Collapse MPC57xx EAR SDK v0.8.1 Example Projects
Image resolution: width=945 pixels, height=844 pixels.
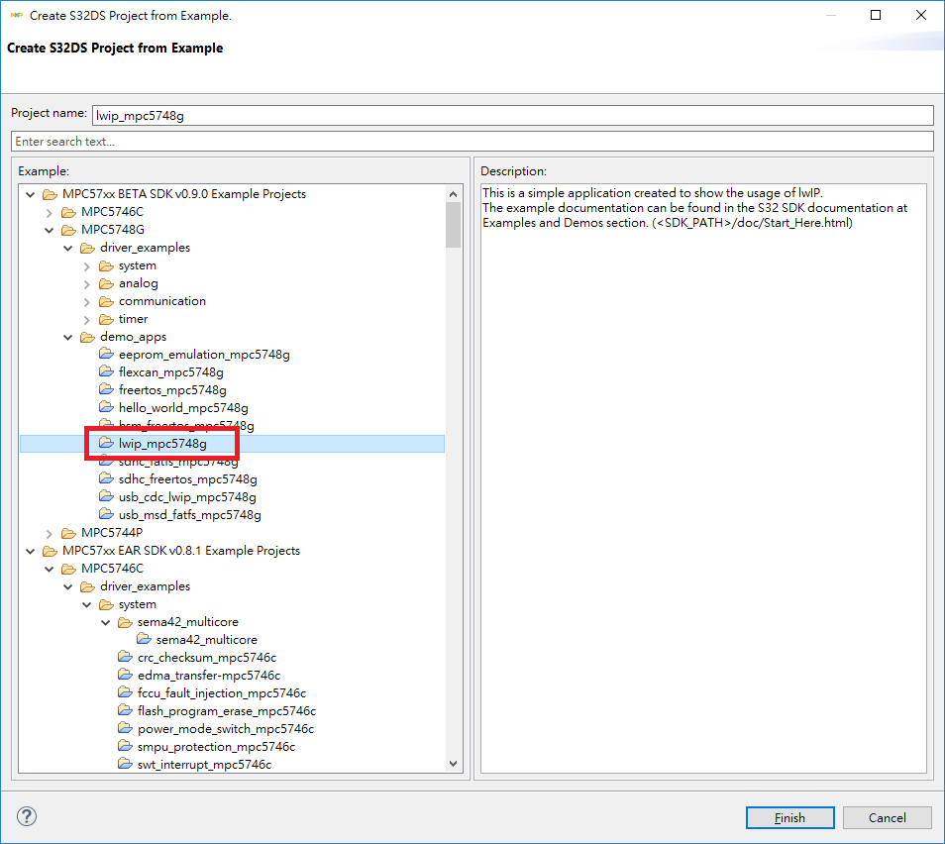[x=30, y=551]
